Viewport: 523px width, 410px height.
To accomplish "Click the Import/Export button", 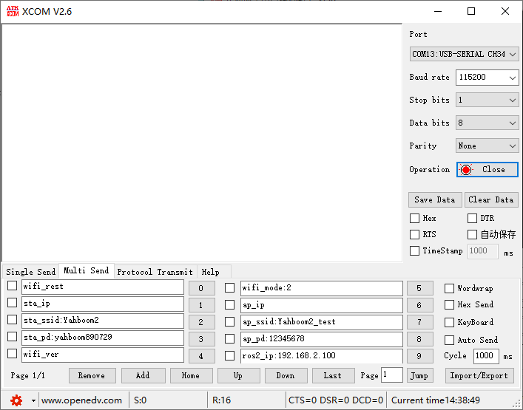I will tap(479, 376).
